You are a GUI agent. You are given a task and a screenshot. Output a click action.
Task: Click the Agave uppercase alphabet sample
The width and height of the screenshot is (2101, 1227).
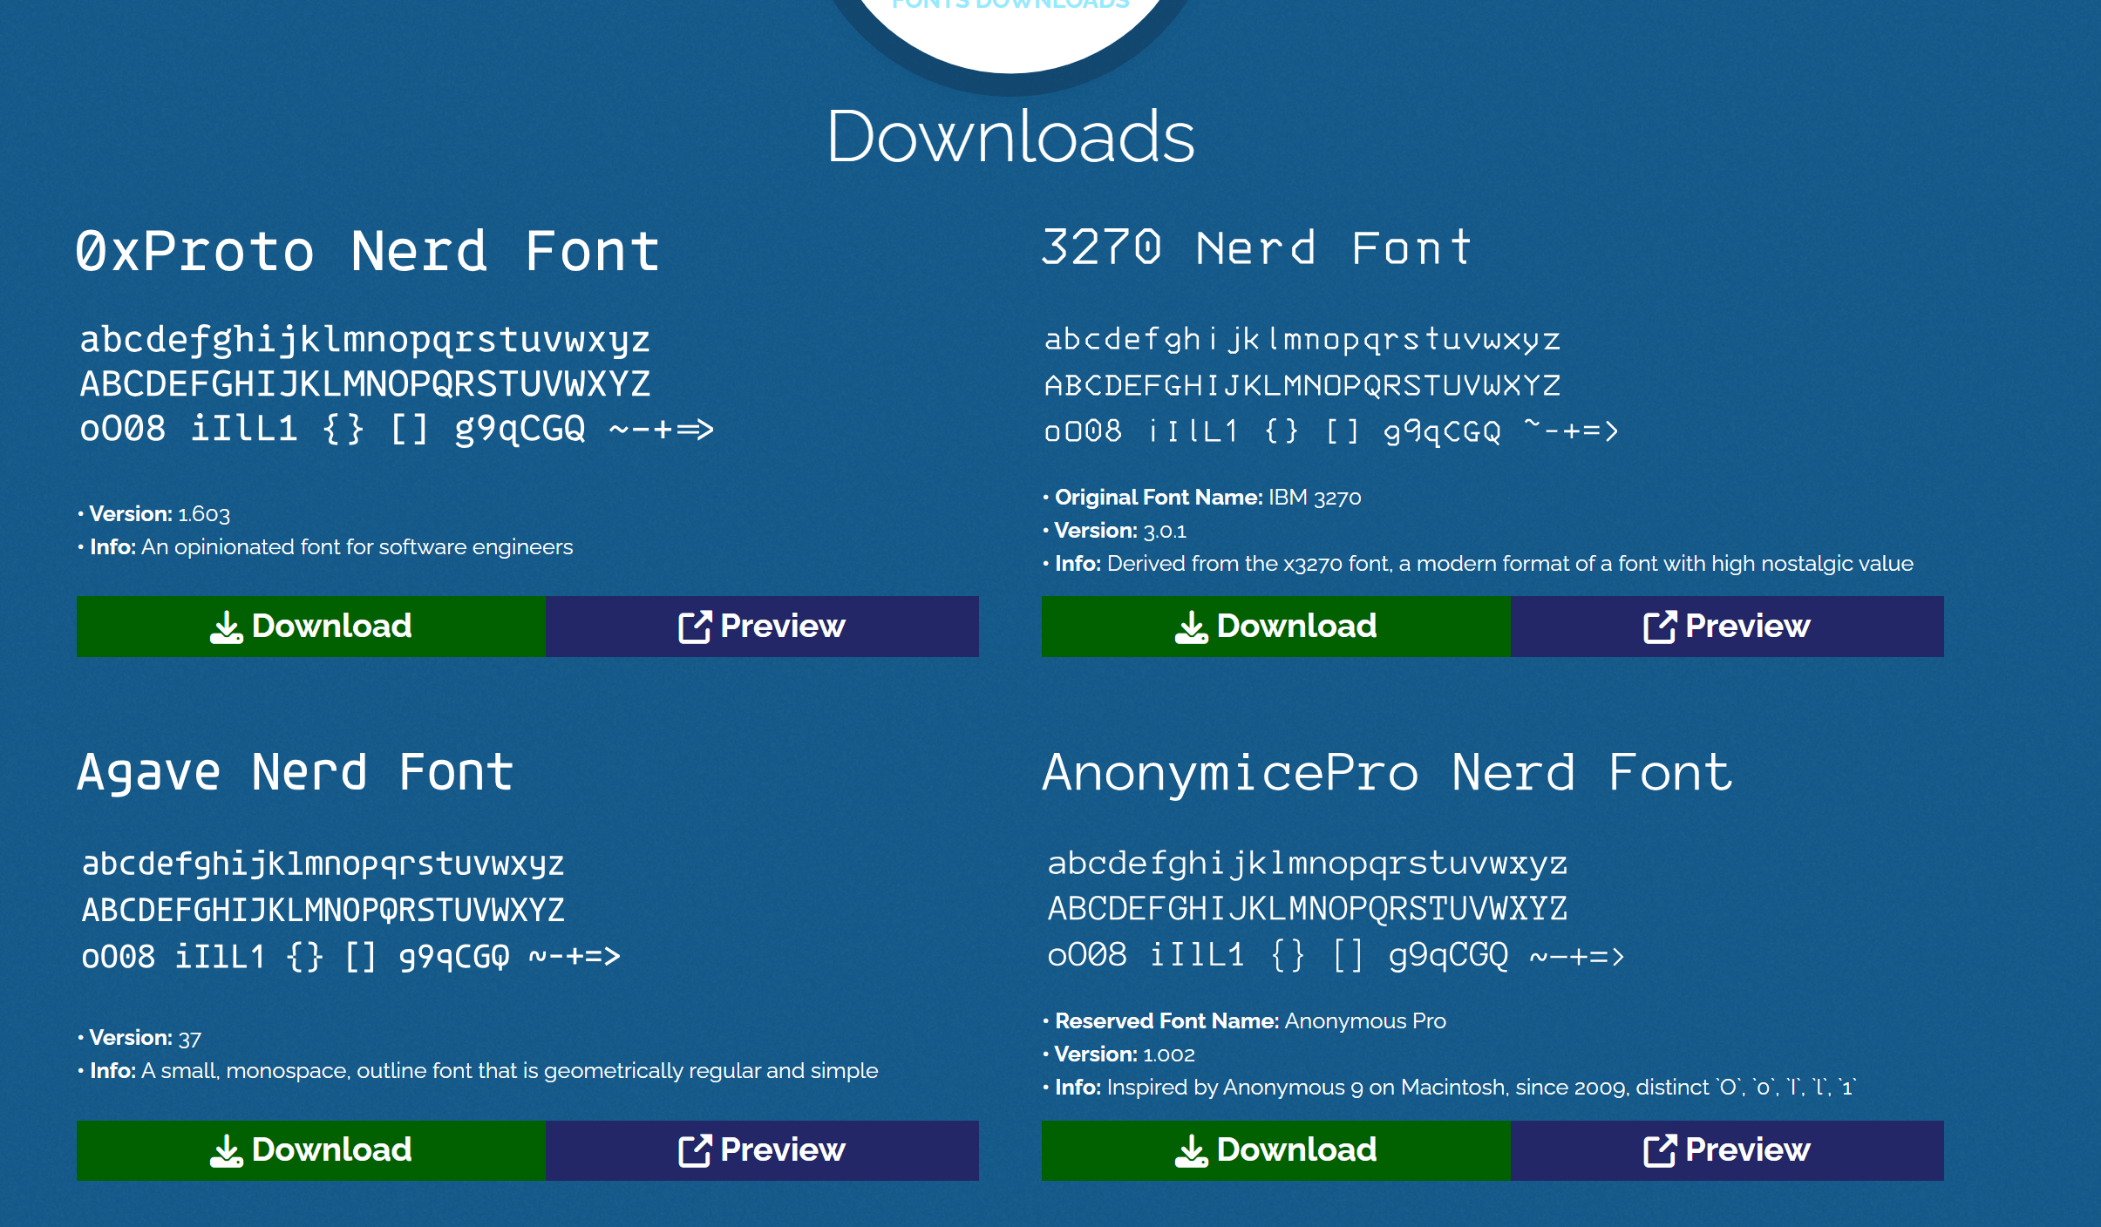pos(323,910)
